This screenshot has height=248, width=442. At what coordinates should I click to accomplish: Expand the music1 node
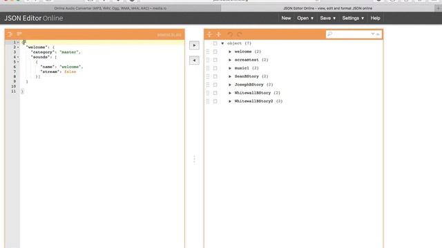(x=230, y=68)
